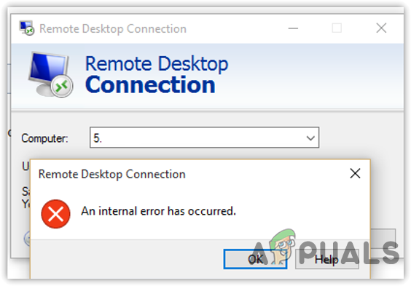This screenshot has width=411, height=286.
Task: Click the red error X icon
Action: [x=56, y=214]
